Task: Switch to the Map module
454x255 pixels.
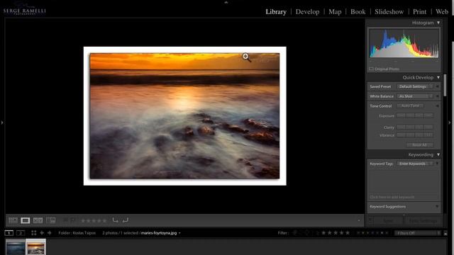Action: pyautogui.click(x=335, y=11)
